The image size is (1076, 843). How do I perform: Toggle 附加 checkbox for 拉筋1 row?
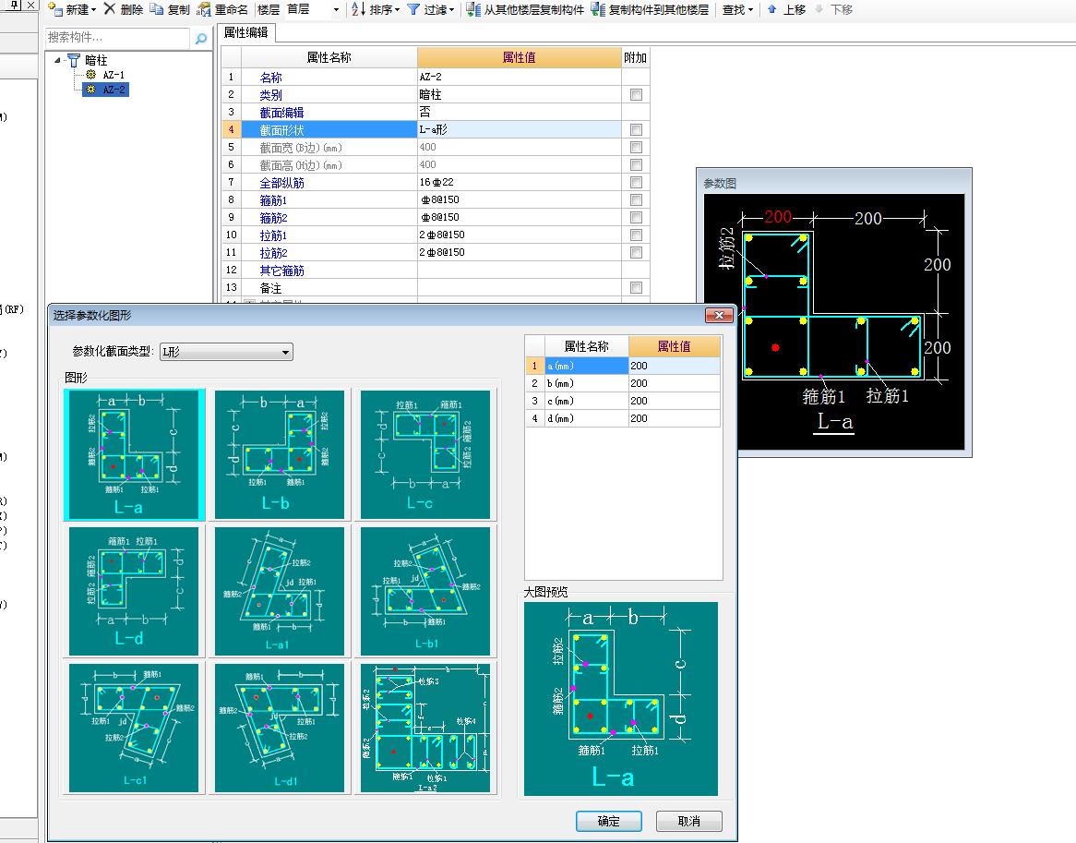(636, 235)
